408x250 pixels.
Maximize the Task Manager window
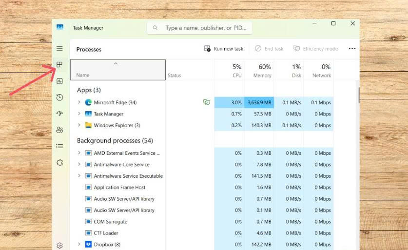click(333, 23)
